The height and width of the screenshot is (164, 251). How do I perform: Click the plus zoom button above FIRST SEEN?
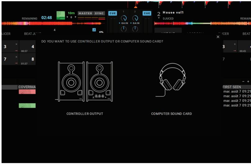(248, 82)
